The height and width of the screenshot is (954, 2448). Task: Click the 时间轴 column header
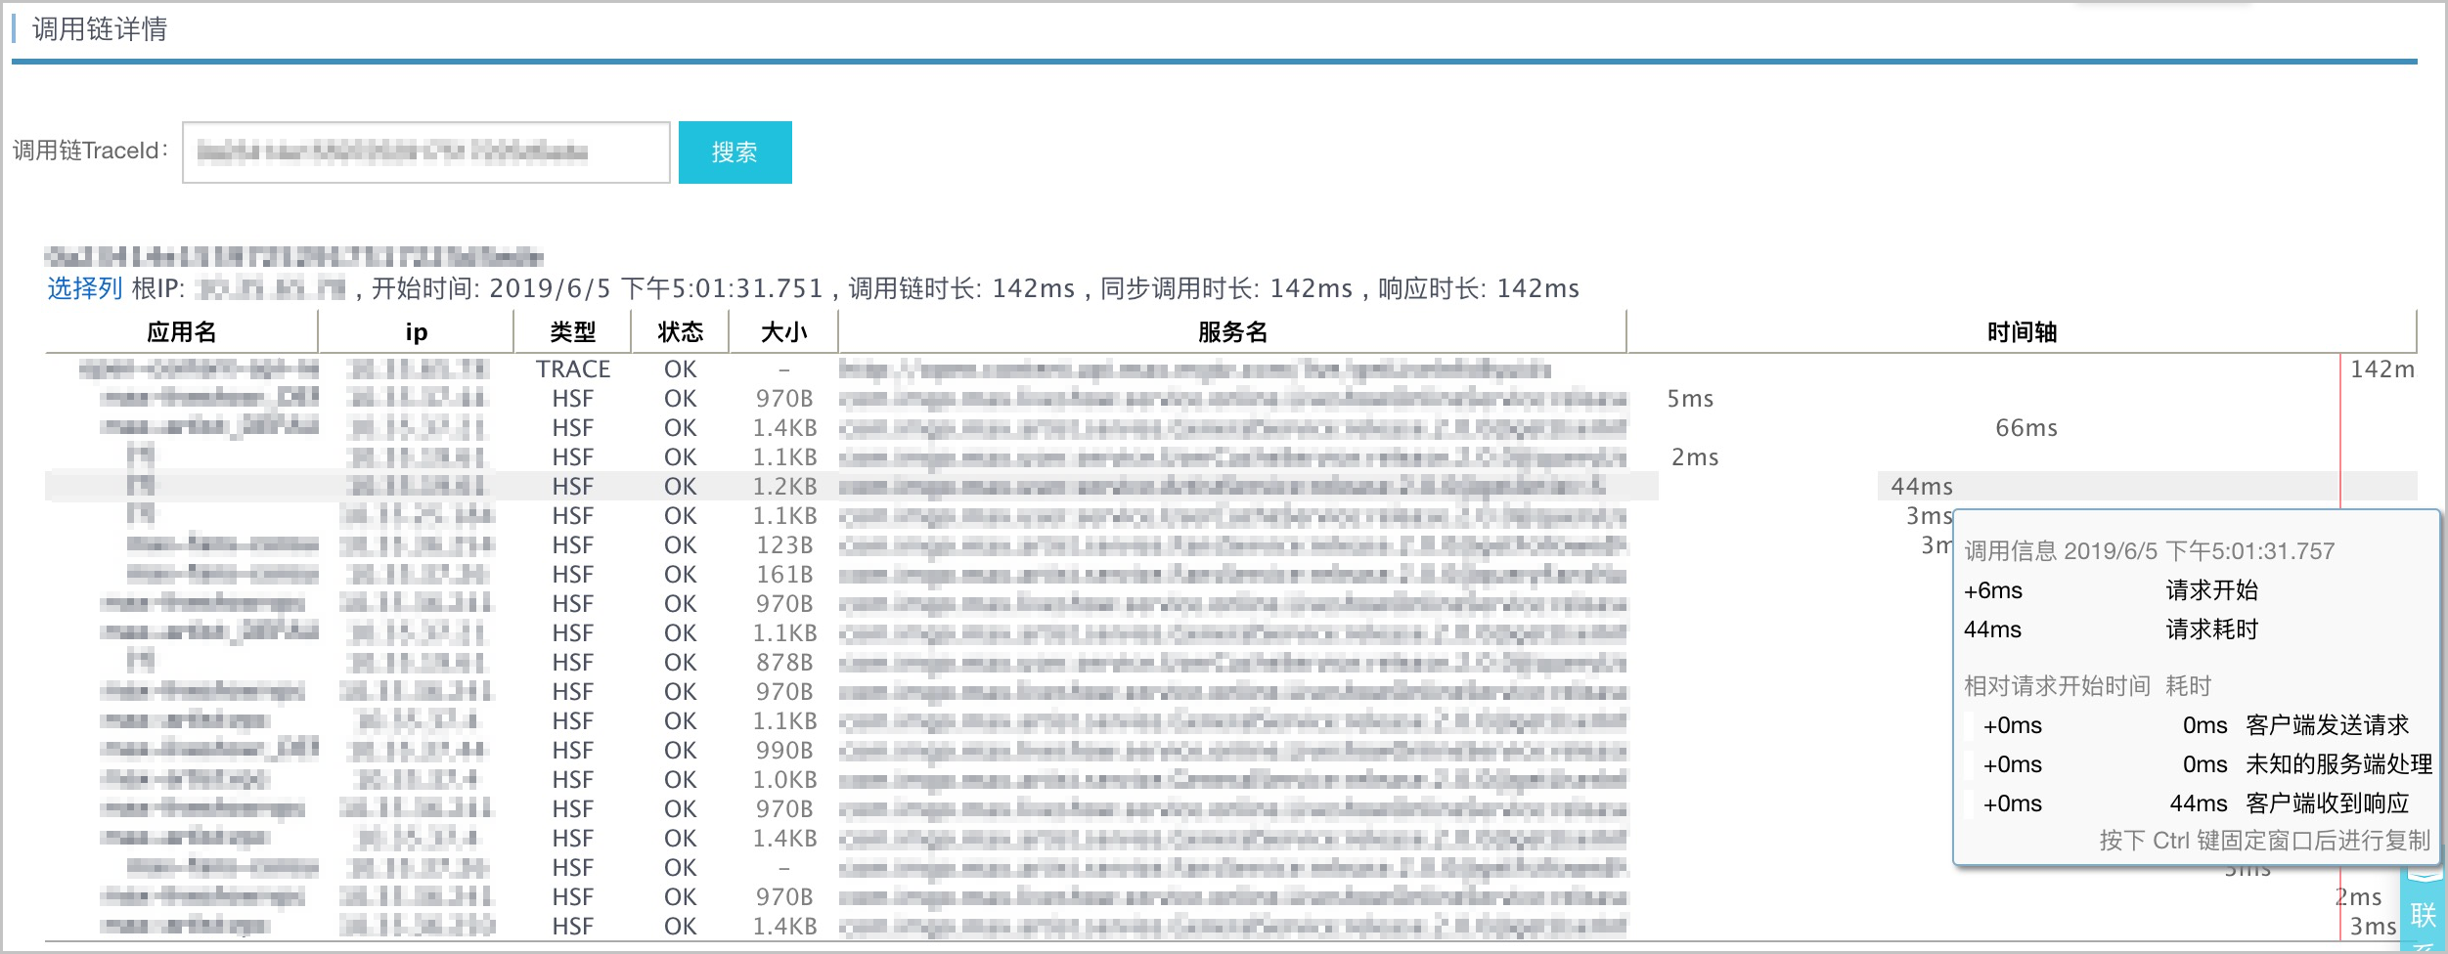(x=2022, y=332)
